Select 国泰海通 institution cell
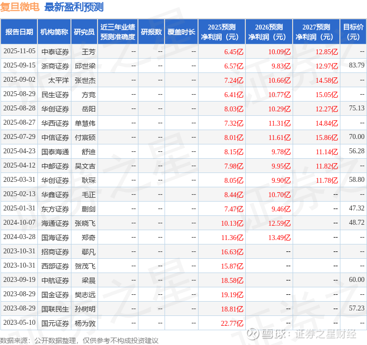367x345 pixels. click(x=55, y=152)
